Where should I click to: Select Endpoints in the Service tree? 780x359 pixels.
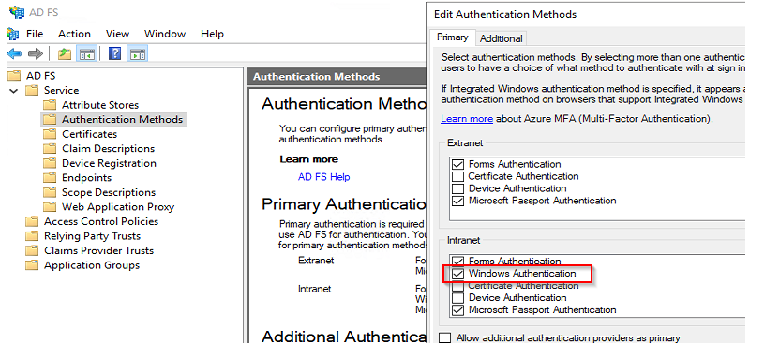(x=86, y=178)
